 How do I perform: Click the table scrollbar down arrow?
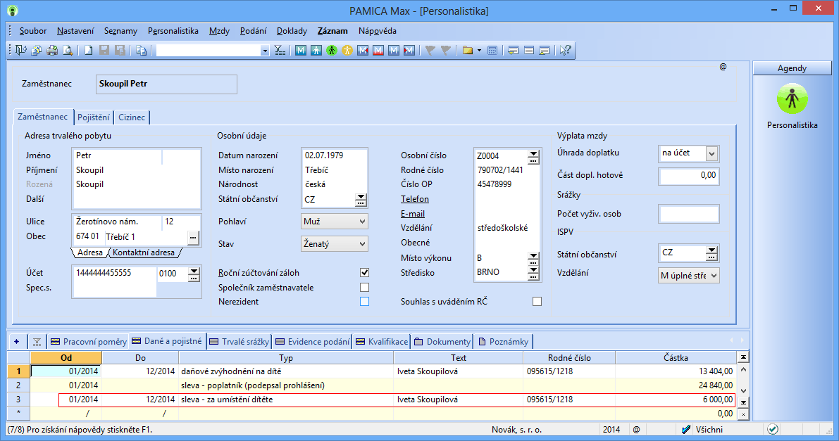pos(743,391)
